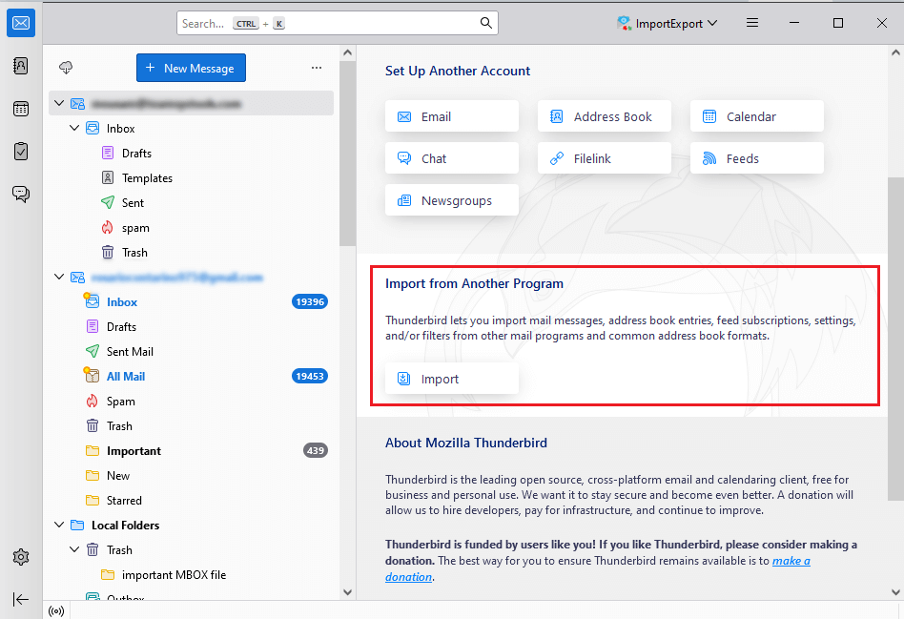The width and height of the screenshot is (904, 619).
Task: Open the Address Book space icon in the sidebar
Action: point(21,66)
